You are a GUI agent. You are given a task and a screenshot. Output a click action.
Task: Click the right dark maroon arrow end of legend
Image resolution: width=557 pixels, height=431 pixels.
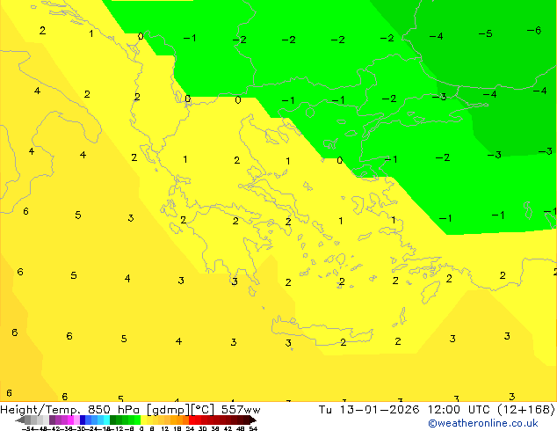(252, 420)
